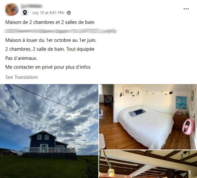The width and height of the screenshot is (197, 178).
Task: Click the Pas d'animaux line
Action: (x=21, y=58)
